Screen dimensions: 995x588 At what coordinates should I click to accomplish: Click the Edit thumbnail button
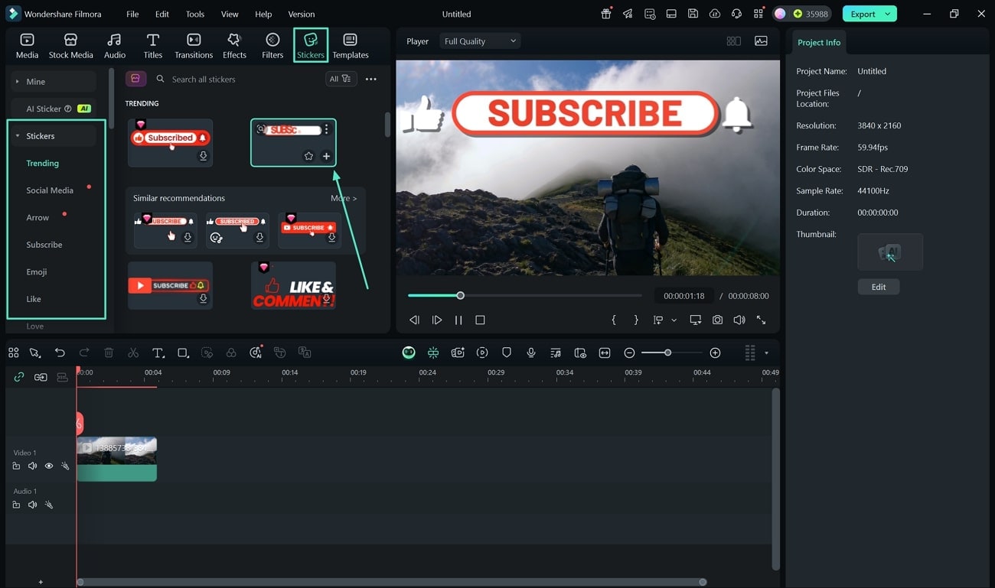879,287
